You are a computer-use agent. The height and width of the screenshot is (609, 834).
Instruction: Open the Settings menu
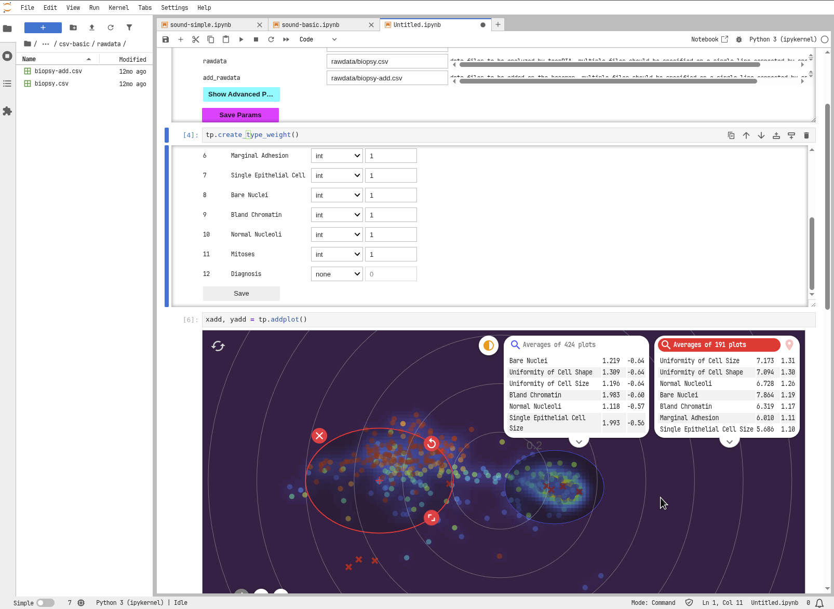(174, 8)
